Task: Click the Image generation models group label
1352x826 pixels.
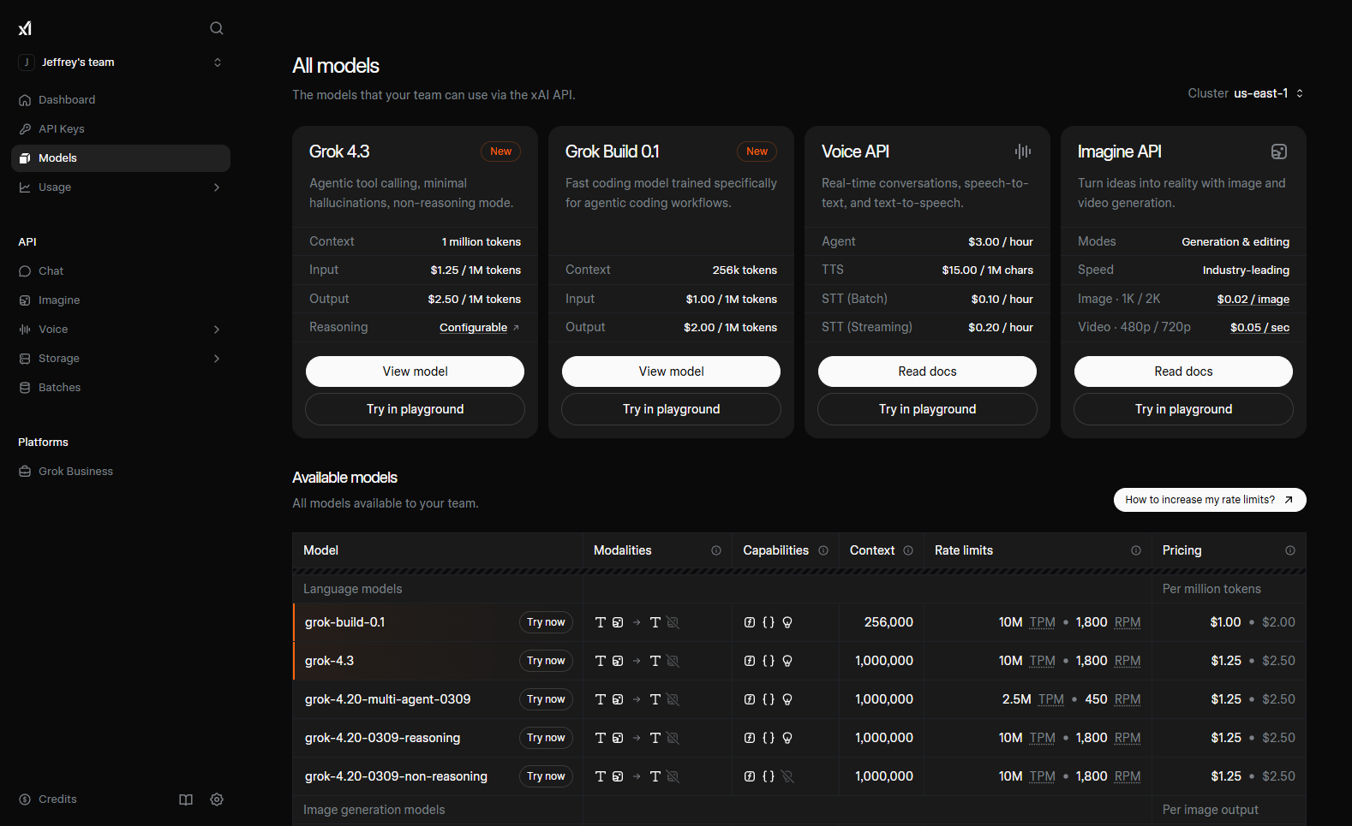Action: coord(374,810)
